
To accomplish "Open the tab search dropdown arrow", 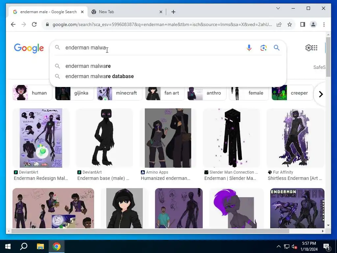I will (278, 8).
